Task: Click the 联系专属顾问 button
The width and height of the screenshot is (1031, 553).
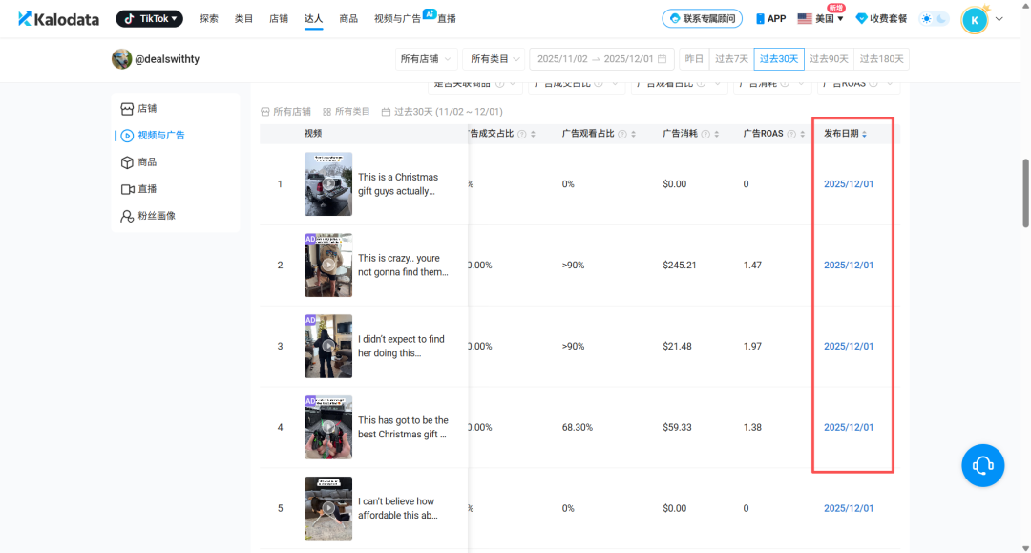Action: pos(702,17)
